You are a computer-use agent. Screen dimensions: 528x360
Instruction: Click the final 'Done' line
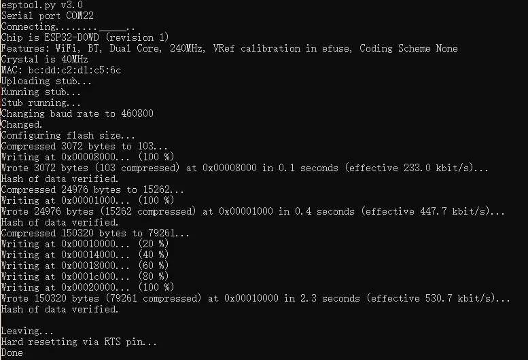pos(12,353)
